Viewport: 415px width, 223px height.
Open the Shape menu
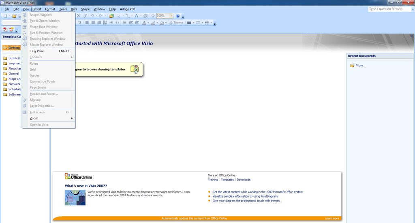pos(85,9)
